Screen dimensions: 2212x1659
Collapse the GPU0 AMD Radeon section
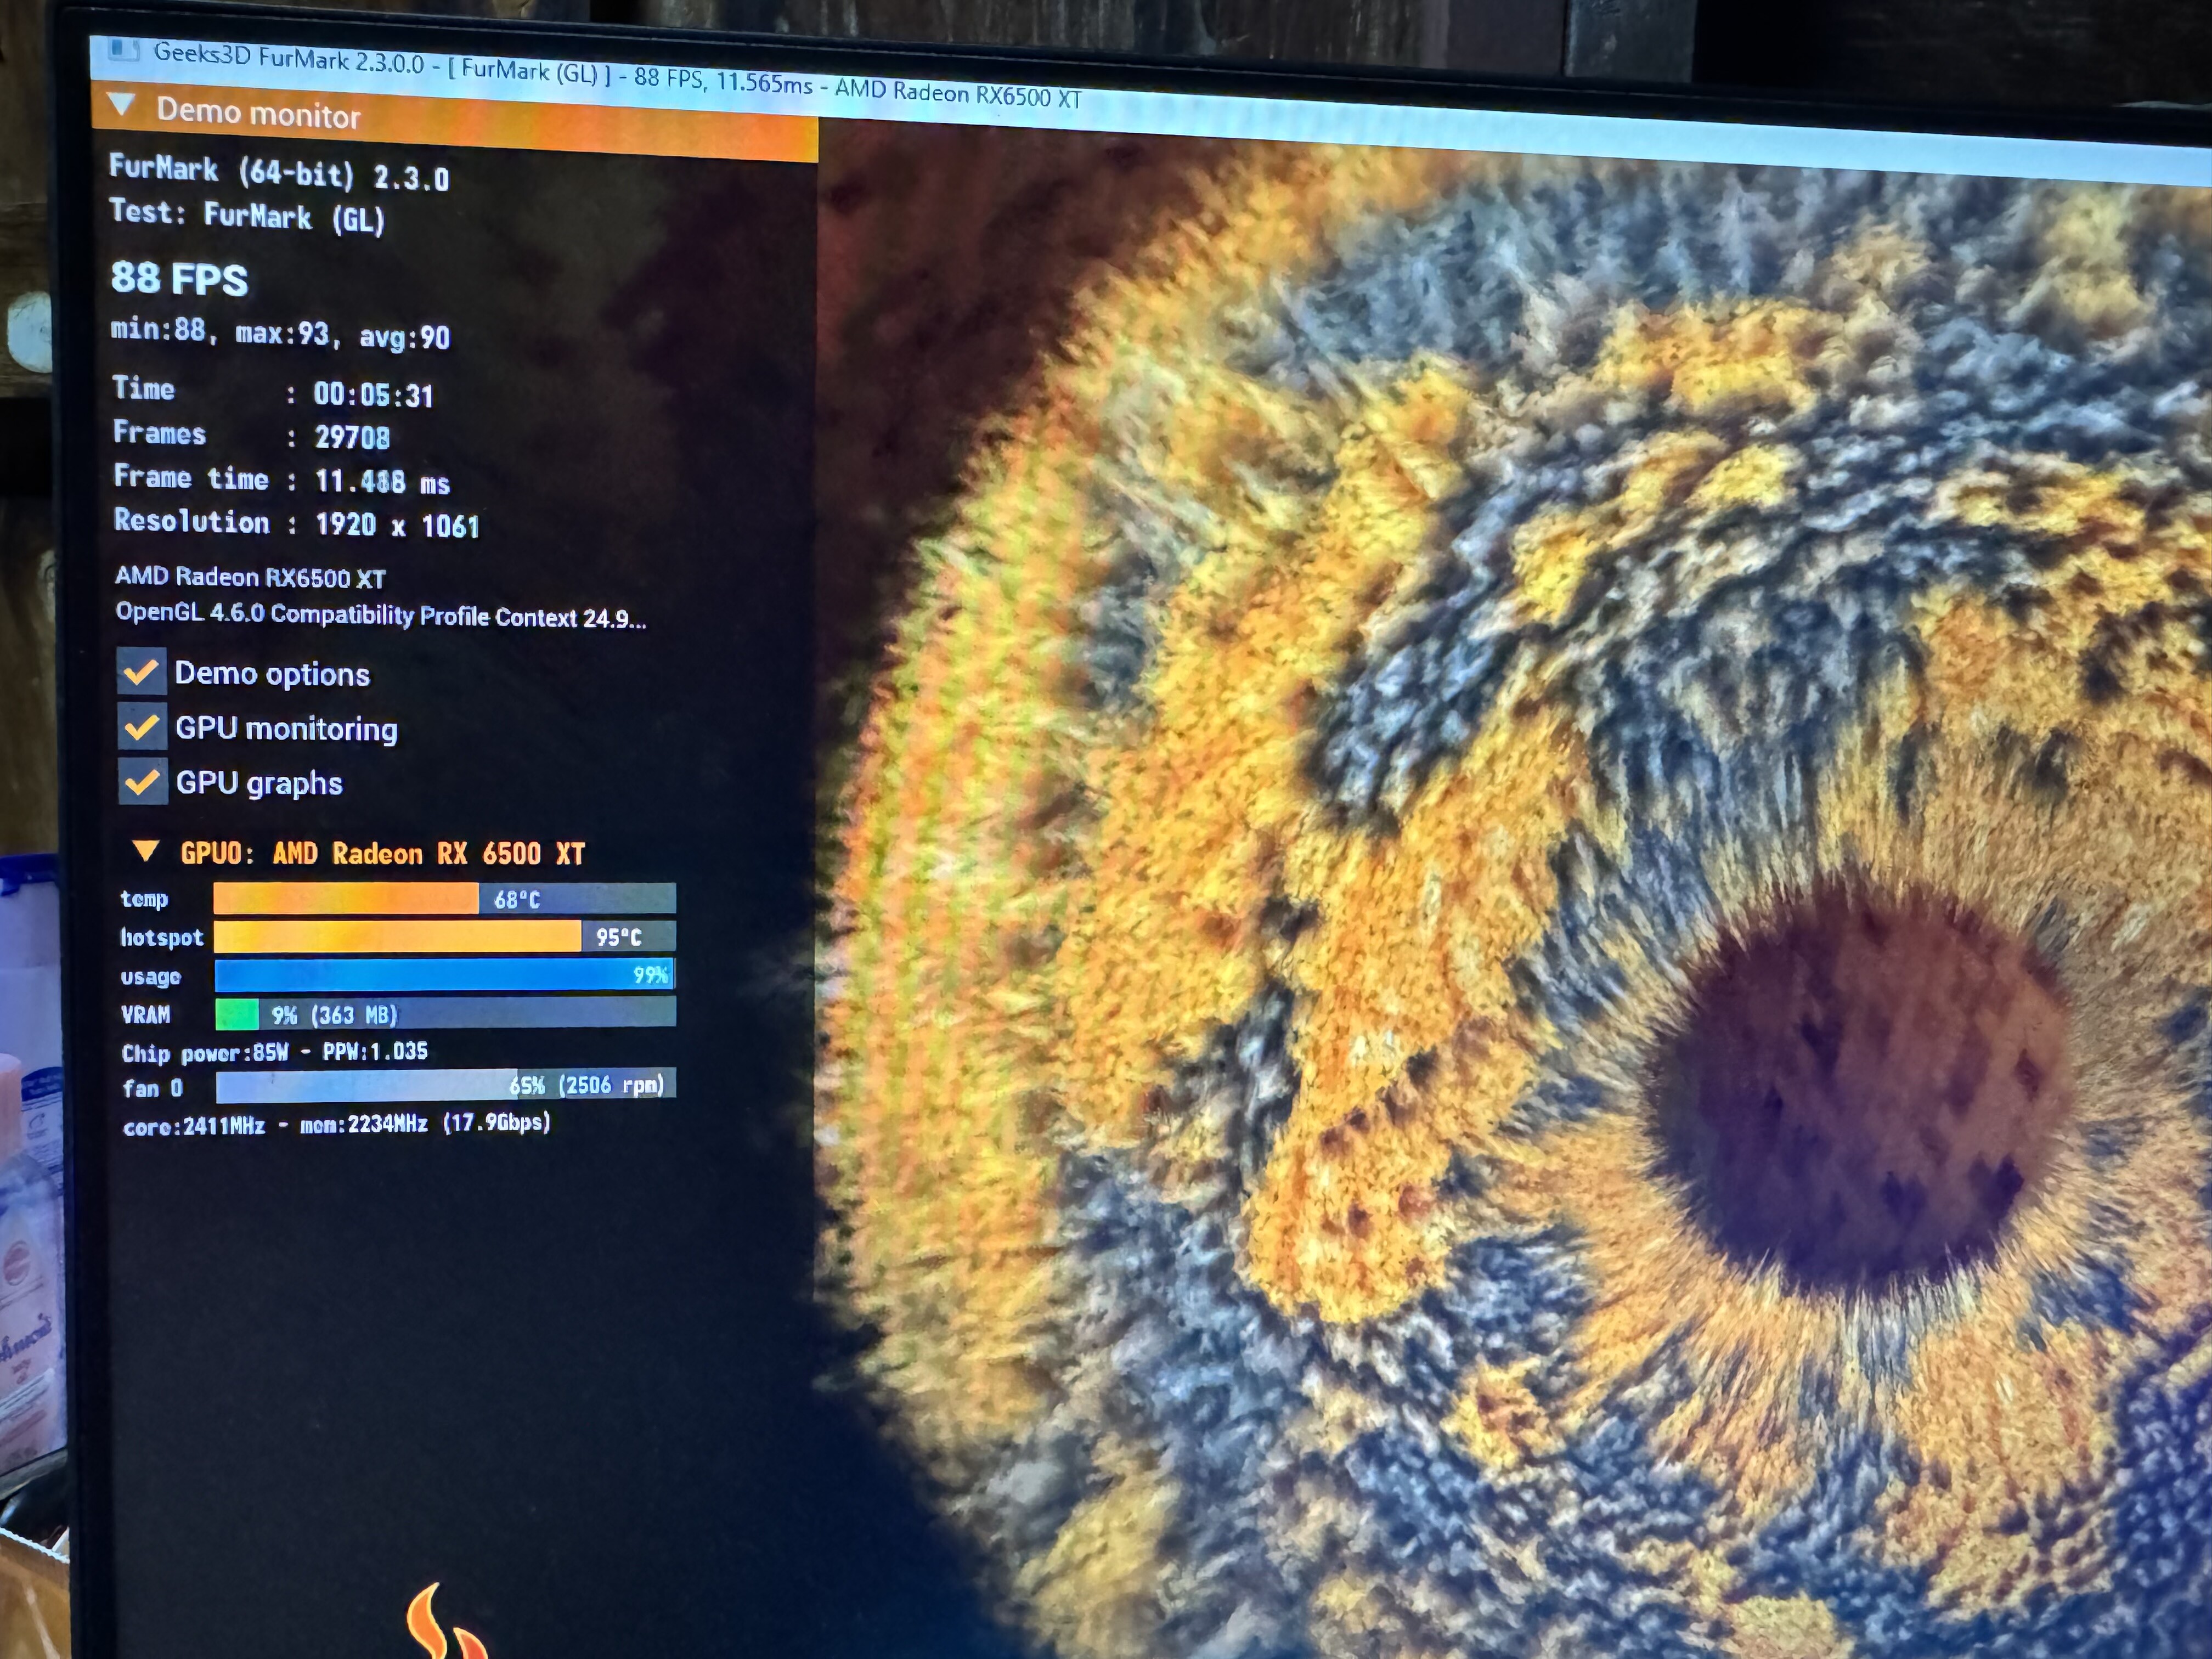tap(146, 850)
